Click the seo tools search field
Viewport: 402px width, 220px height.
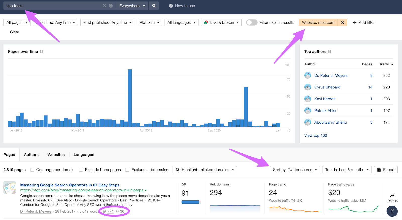pyautogui.click(x=53, y=6)
